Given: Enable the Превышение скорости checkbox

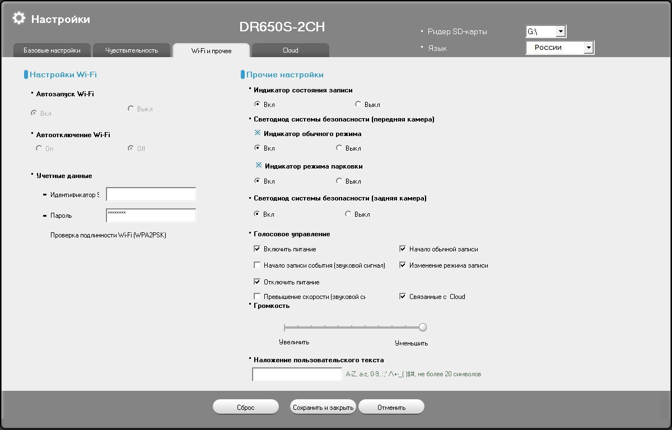Looking at the screenshot, I should pos(257,297).
